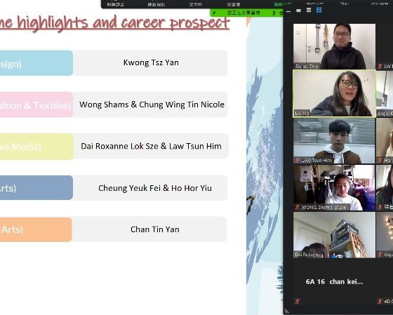Viewport: 393px width, 315px height.
Task: Minimize the floating video panel with the dash icon
Action: tap(288, 11)
